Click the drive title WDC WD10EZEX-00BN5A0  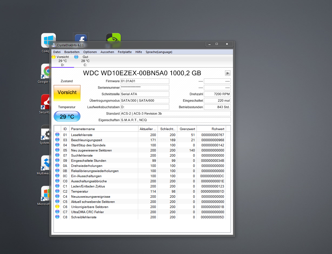(142, 73)
